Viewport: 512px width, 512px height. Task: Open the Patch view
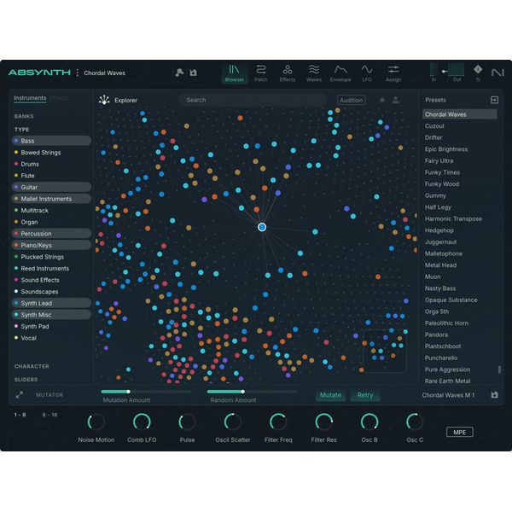pos(260,73)
